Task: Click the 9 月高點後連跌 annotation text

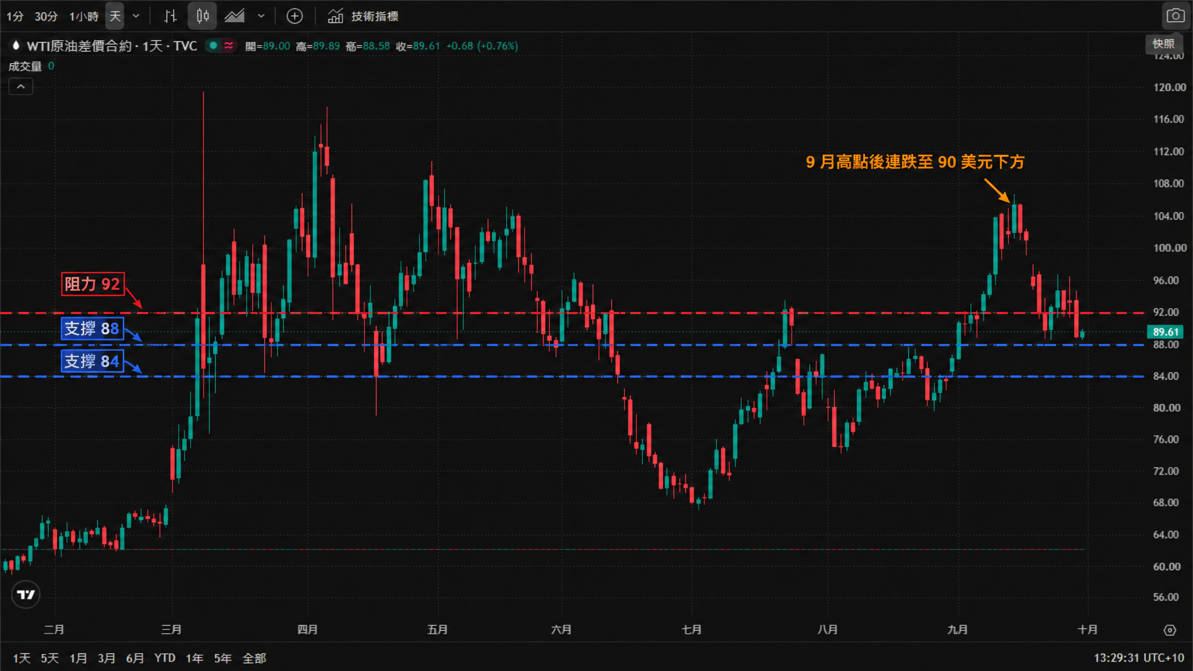Action: (x=915, y=162)
